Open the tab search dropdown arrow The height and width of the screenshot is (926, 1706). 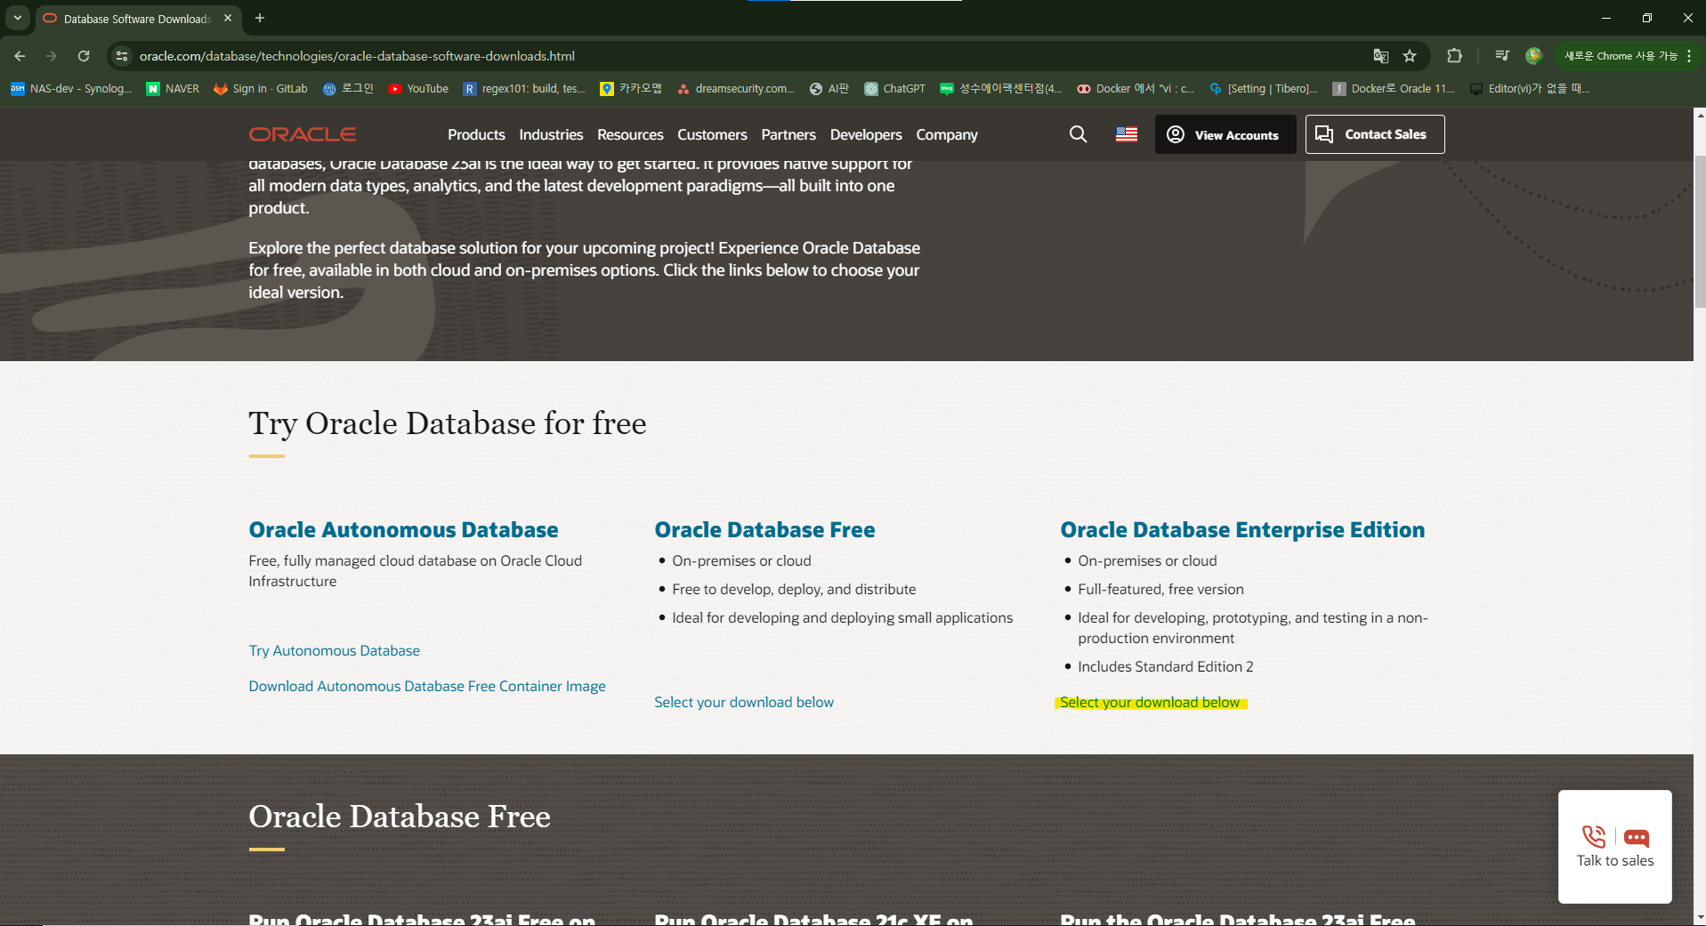tap(18, 18)
